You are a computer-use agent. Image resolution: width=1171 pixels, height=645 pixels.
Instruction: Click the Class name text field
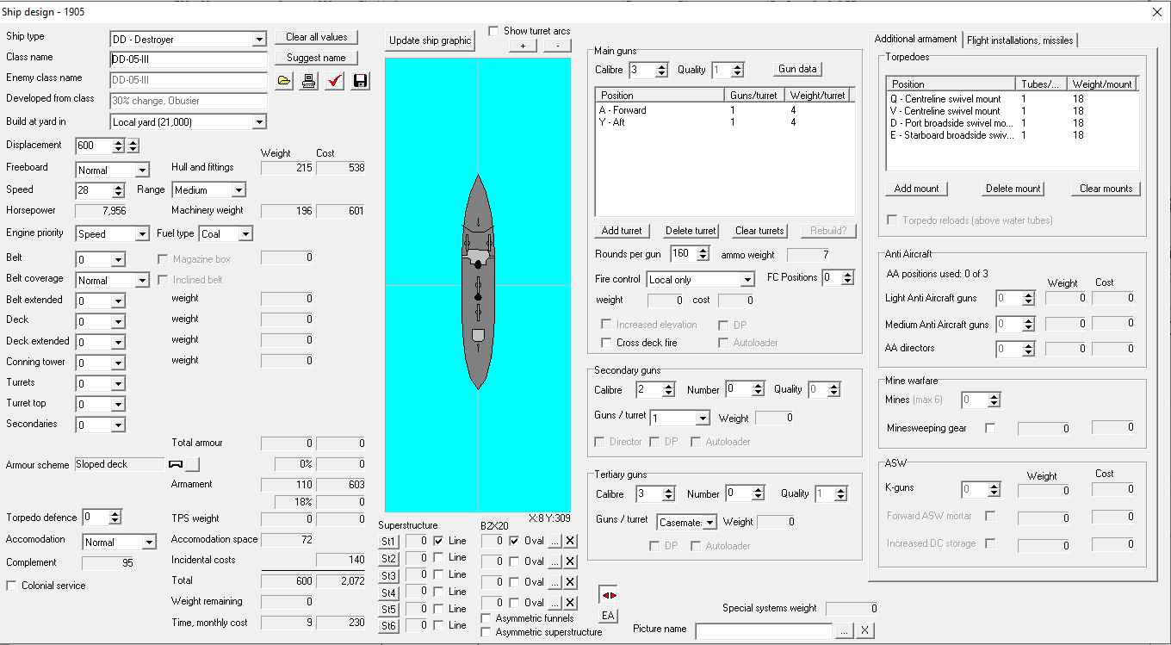[189, 60]
